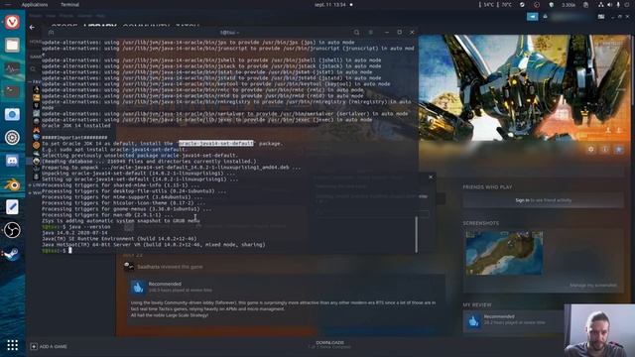Click the Saadhara reviewed this game text
Image resolution: width=635 pixels, height=357 pixels.
click(170, 267)
